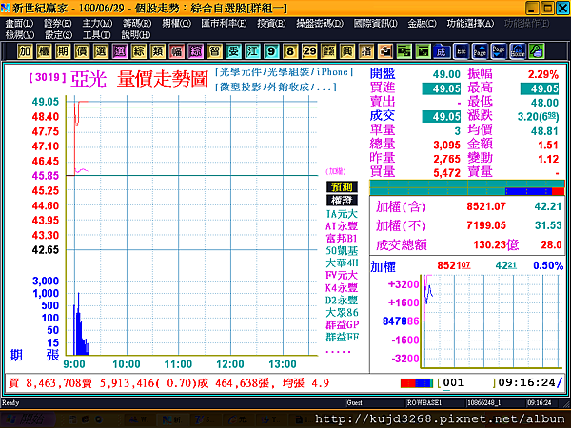Click the yellow 綜 toolbar icon
Viewport: 571px width, 428px height.
click(138, 51)
